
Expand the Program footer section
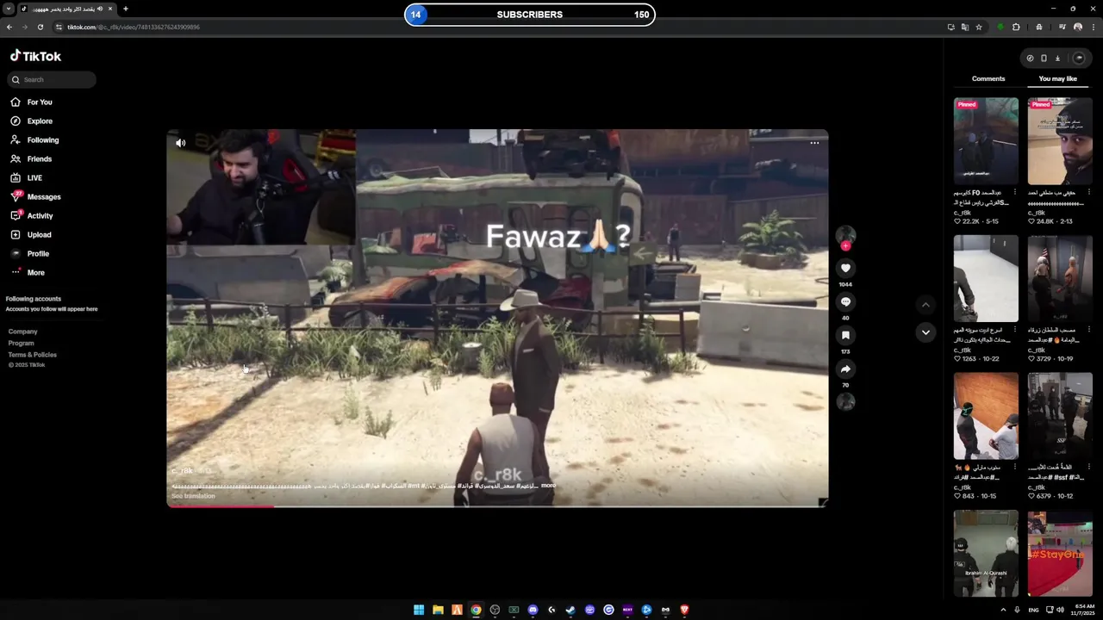[22, 343]
